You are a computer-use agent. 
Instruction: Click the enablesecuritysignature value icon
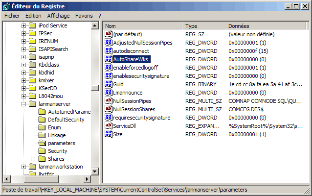(109, 76)
